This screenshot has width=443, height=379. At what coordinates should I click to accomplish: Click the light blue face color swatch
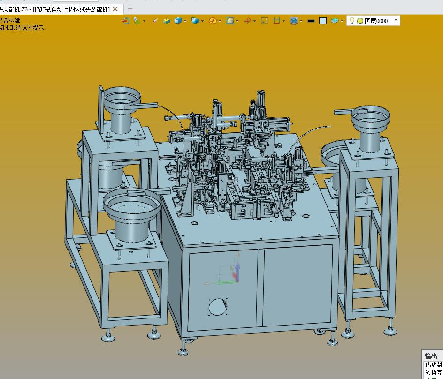pyautogui.click(x=323, y=21)
